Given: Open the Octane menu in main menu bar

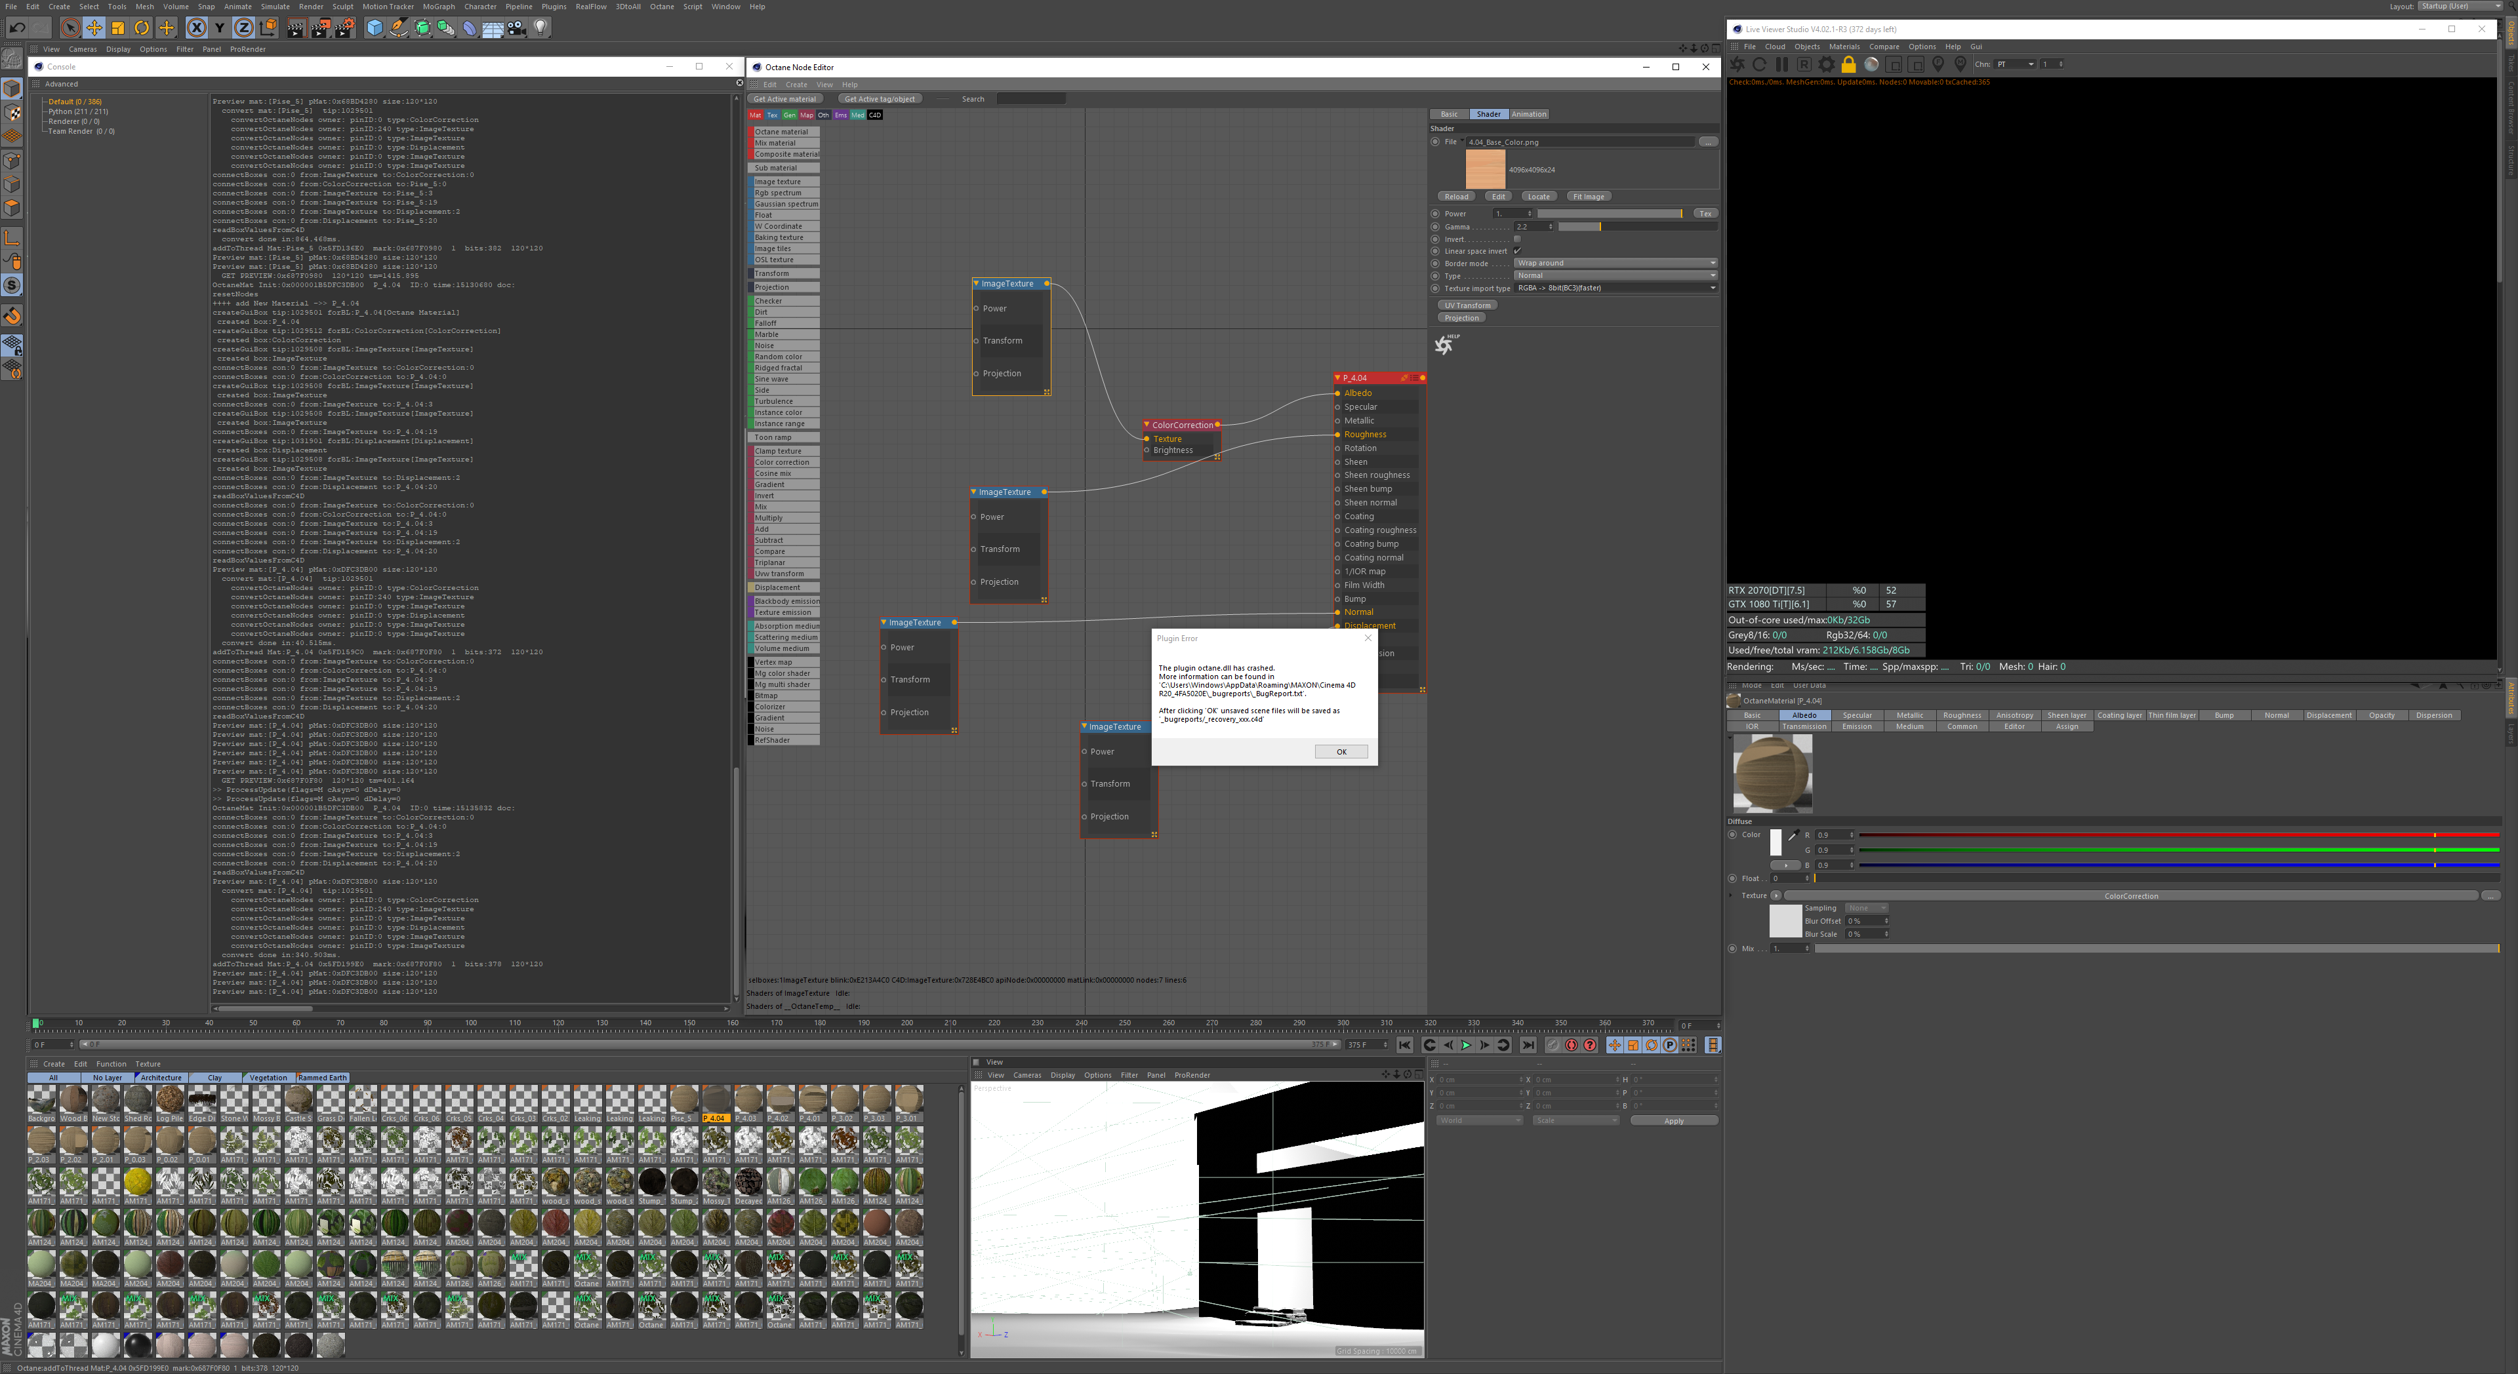Looking at the screenshot, I should click(662, 7).
